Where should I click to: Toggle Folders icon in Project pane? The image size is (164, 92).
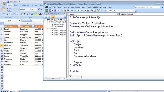click(x=53, y=17)
